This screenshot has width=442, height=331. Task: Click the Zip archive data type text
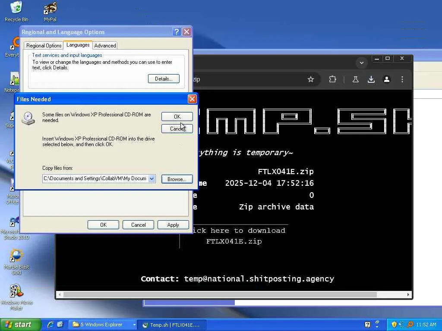pyautogui.click(x=276, y=207)
